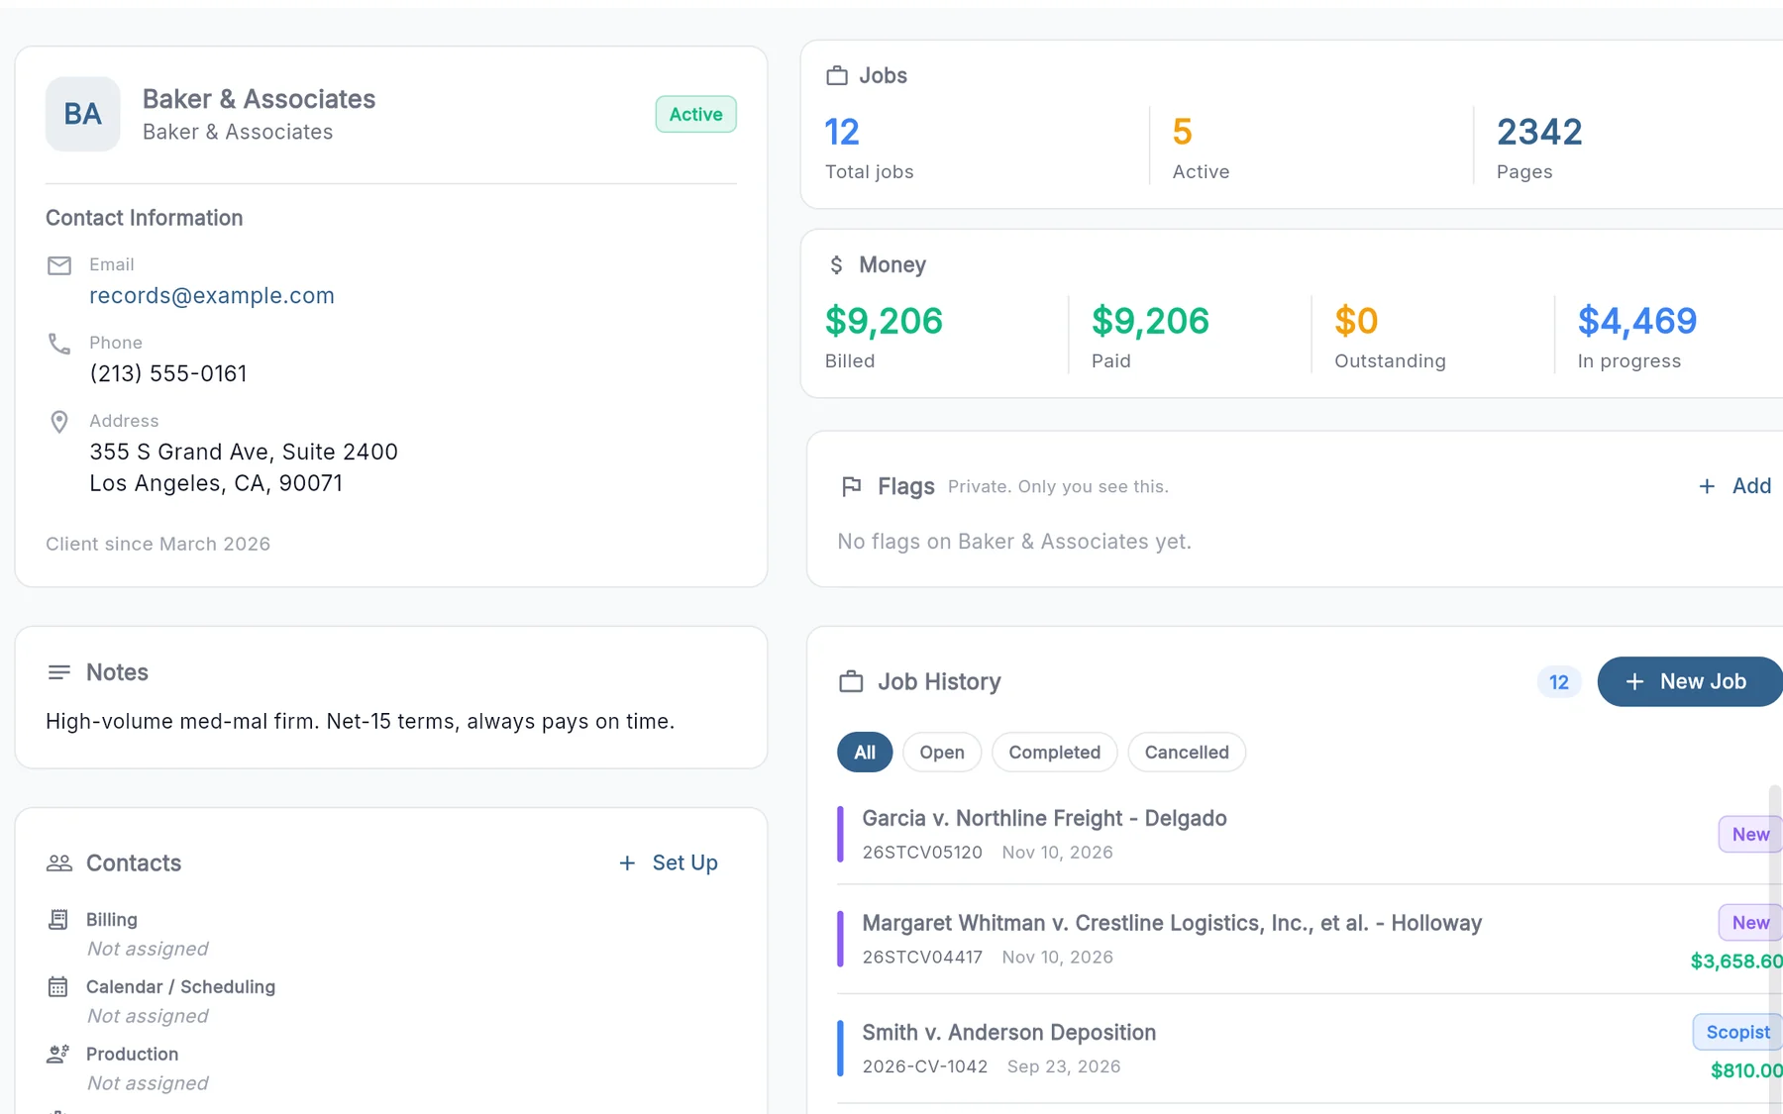Image resolution: width=1783 pixels, height=1114 pixels.
Task: Click New tag on Garcia job
Action: (1750, 834)
